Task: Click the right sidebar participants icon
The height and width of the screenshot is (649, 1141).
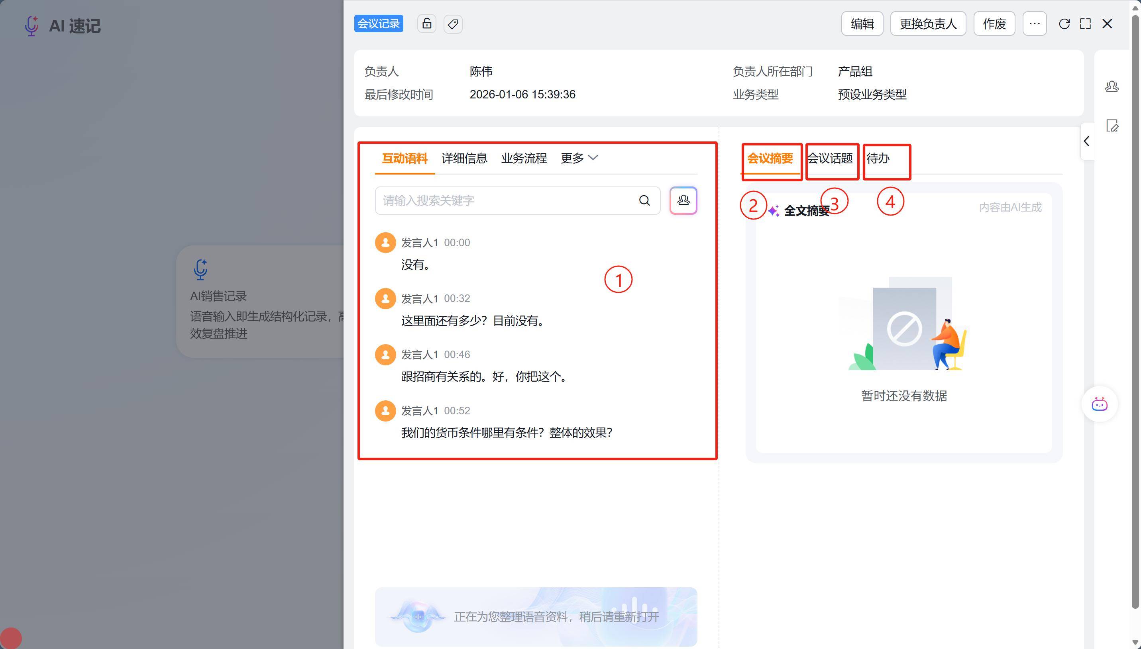Action: click(x=1112, y=86)
